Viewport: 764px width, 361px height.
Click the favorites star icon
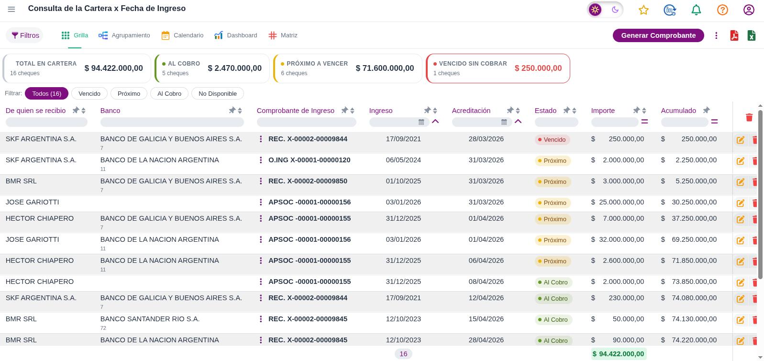pyautogui.click(x=643, y=10)
